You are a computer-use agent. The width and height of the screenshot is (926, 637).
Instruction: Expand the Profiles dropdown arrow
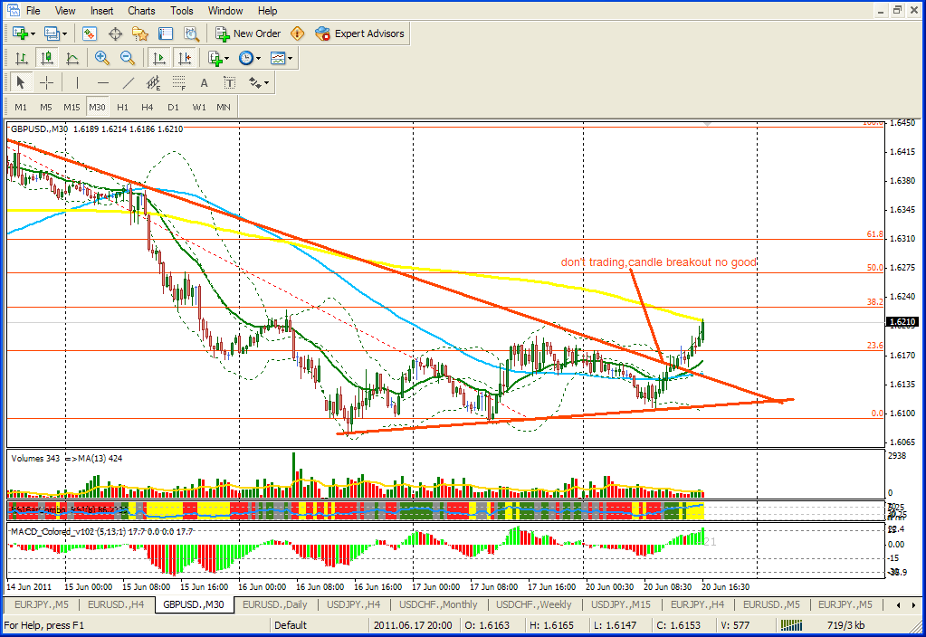(64, 33)
